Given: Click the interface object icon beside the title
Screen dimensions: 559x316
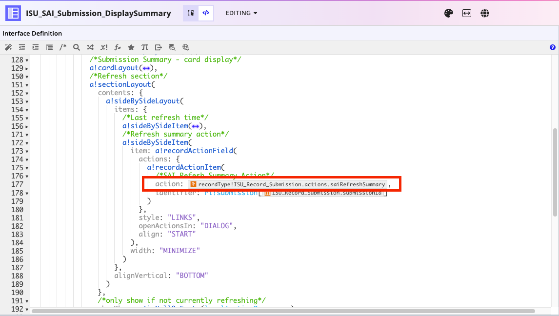Looking at the screenshot, I should [13, 13].
